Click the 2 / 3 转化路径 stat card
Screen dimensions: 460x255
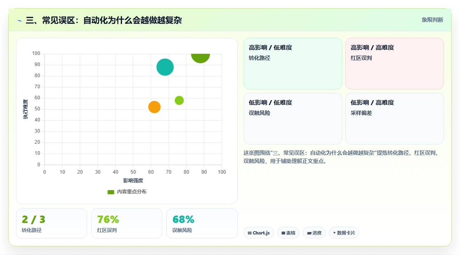click(52, 223)
